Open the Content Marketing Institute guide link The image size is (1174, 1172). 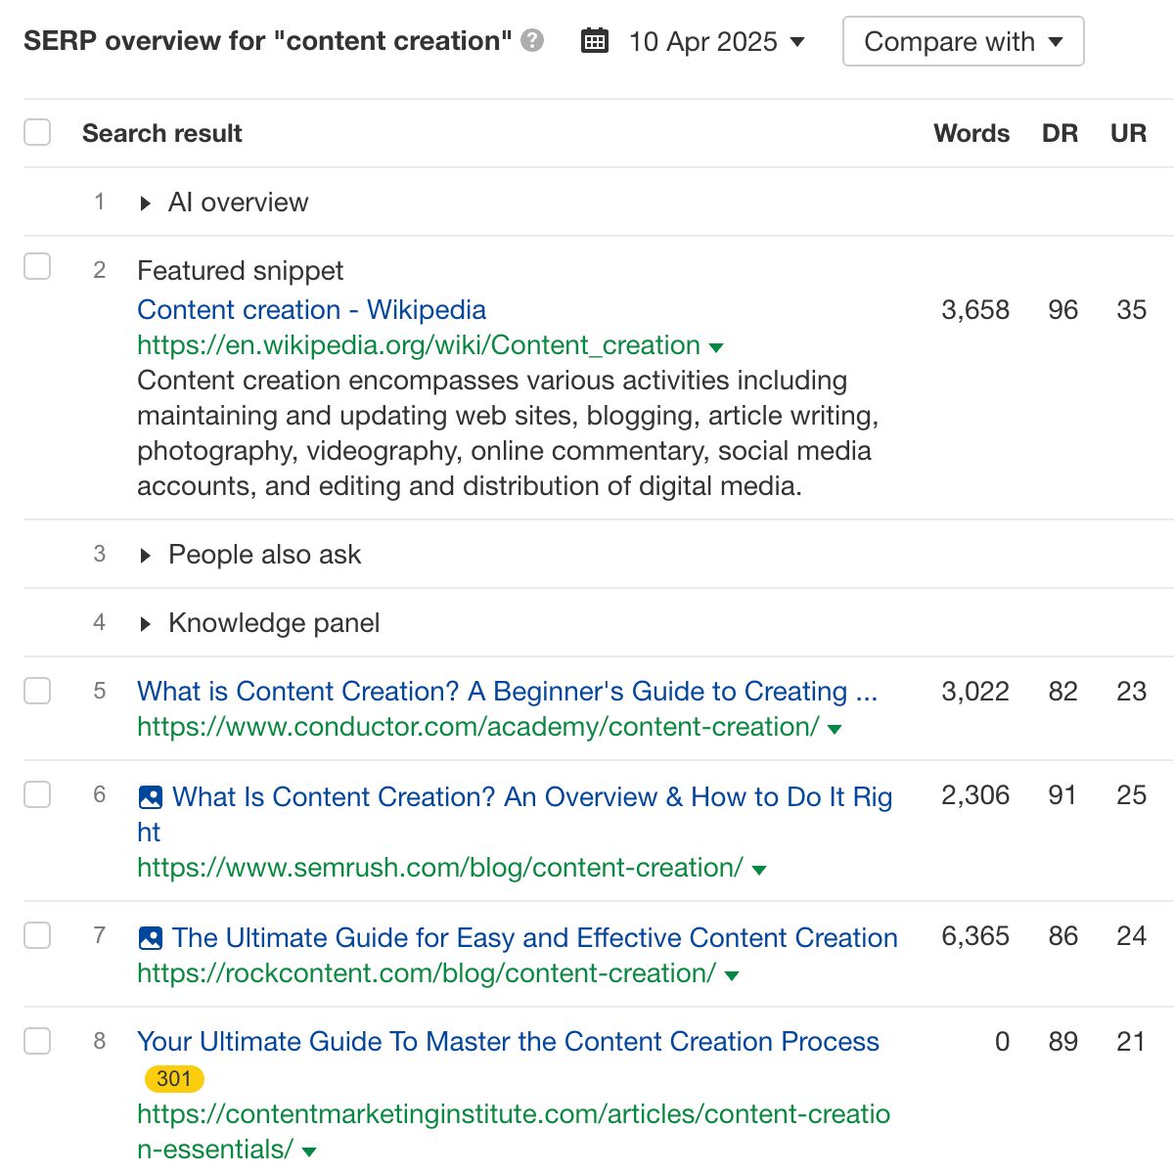point(508,1042)
